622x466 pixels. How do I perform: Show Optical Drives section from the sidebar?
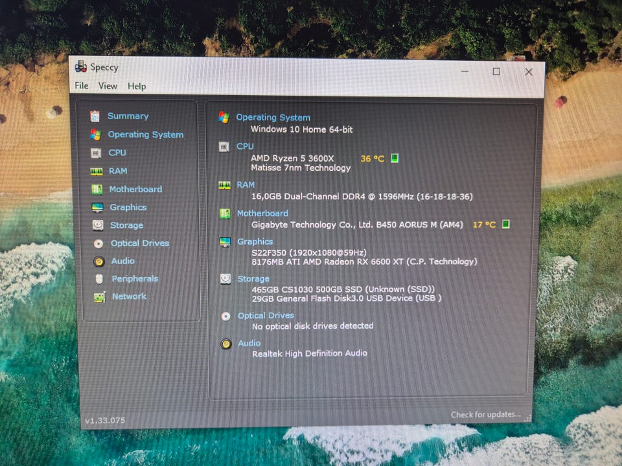pos(140,243)
